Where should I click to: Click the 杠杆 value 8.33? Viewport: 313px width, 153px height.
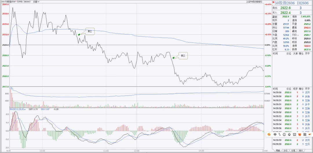[287, 49]
